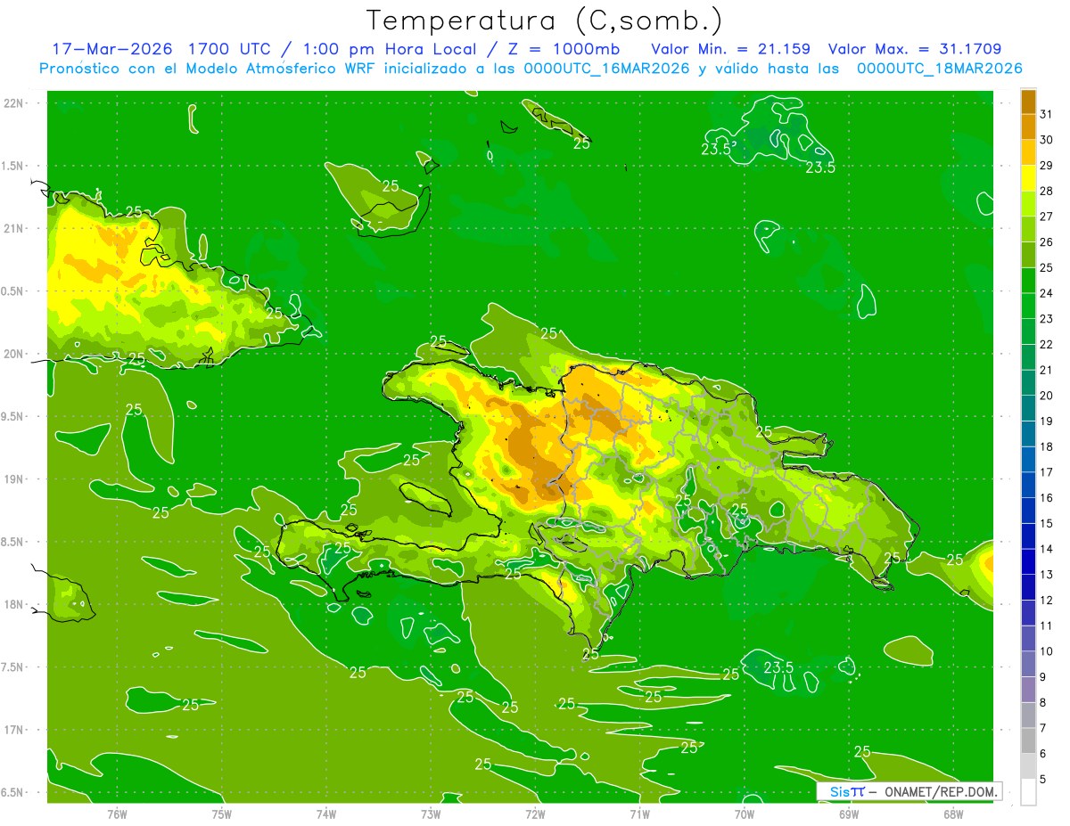Click "Valor Min. = 21.159" text

(x=730, y=49)
